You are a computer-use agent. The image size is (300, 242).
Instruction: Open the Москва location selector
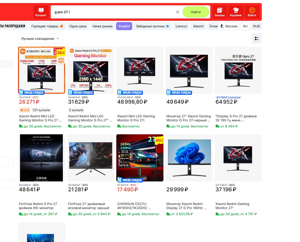coord(229,26)
